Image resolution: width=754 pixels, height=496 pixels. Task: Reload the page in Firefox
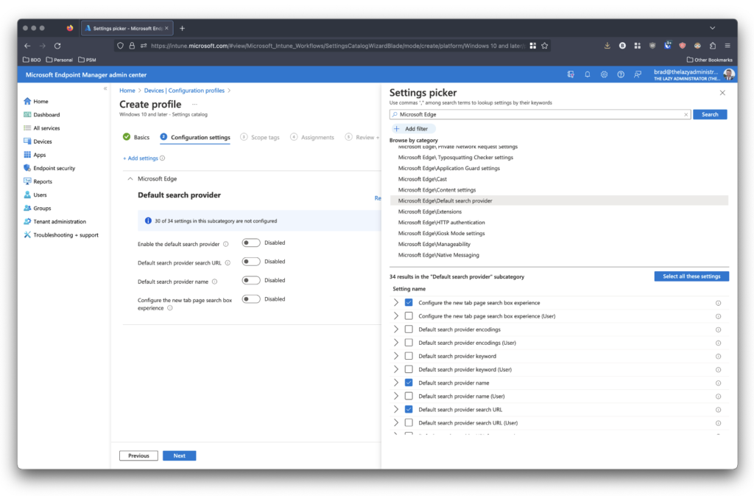(x=57, y=46)
